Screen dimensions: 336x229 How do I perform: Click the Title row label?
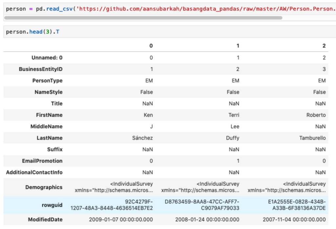click(x=57, y=104)
